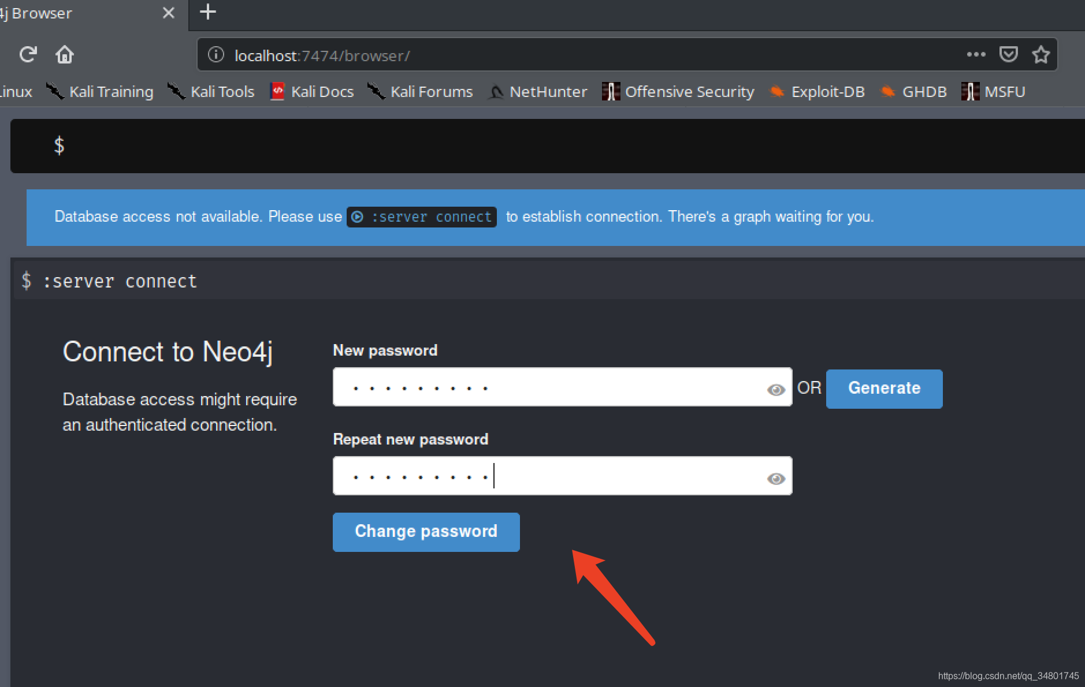Open the Exploit-DB bookmark
1085x687 pixels.
tap(817, 91)
